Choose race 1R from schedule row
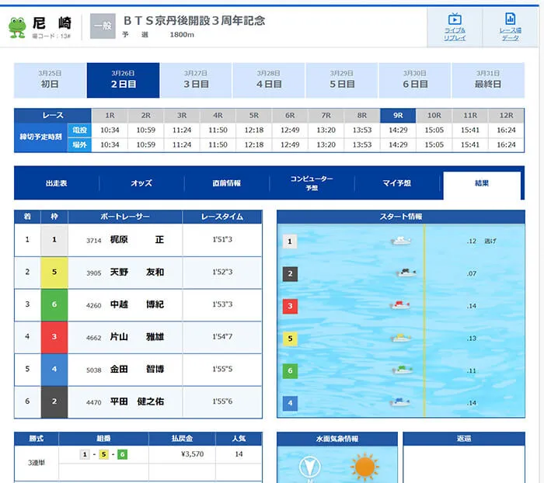544x483 pixels. [x=110, y=115]
